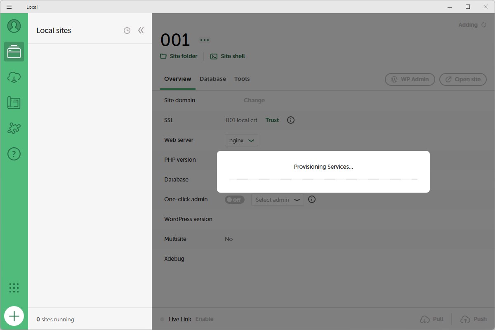Switch to the Database tab

tap(213, 79)
